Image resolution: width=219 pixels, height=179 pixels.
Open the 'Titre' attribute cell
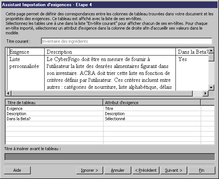click(152, 108)
